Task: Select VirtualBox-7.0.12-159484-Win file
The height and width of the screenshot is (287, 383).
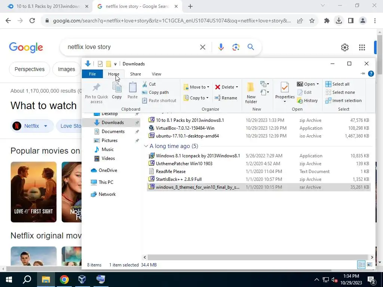Action: pyautogui.click(x=259, y=128)
